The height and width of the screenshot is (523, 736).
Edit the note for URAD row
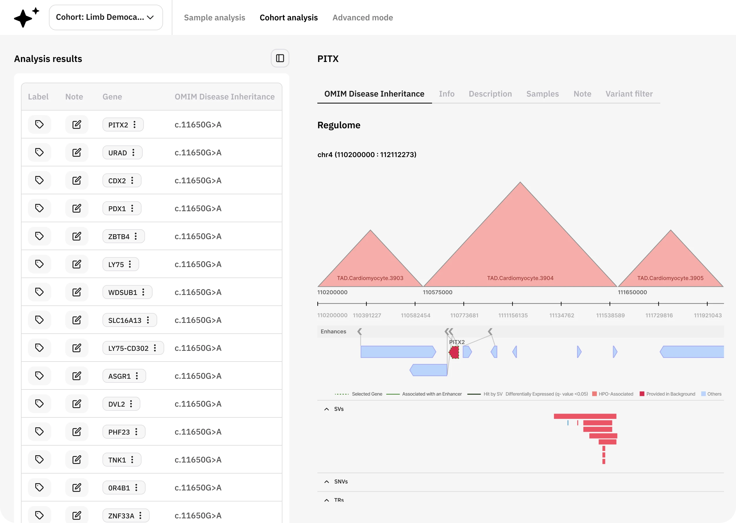click(77, 152)
